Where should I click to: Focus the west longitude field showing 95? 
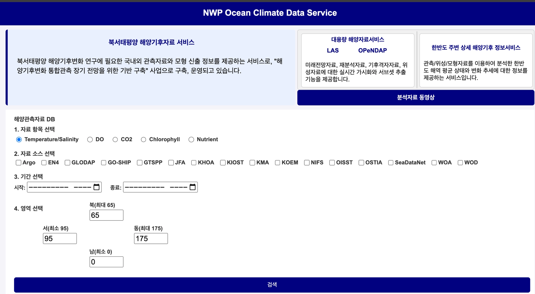click(60, 239)
